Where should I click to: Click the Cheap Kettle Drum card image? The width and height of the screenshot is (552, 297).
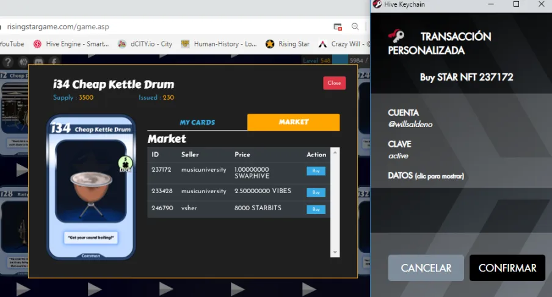(91, 187)
